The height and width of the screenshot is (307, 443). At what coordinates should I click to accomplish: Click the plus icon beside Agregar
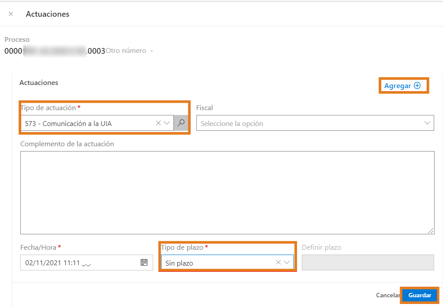417,86
